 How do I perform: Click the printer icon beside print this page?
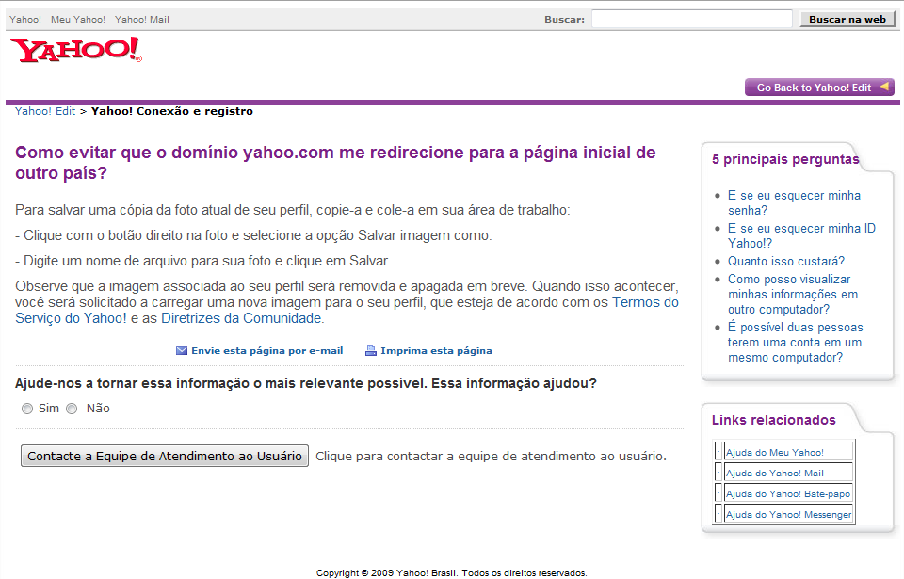tap(371, 350)
